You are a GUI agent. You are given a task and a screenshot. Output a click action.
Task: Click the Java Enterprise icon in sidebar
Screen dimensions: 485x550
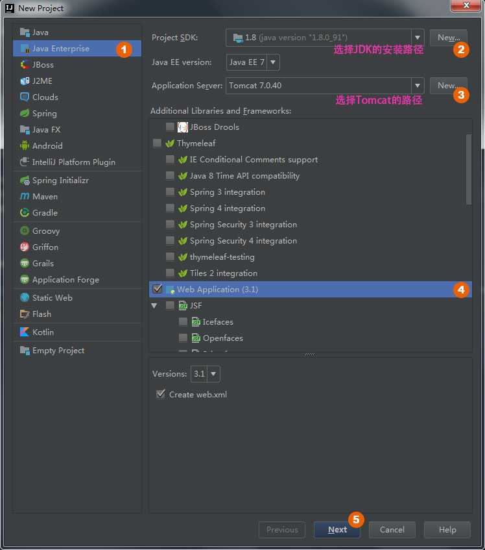(25, 49)
